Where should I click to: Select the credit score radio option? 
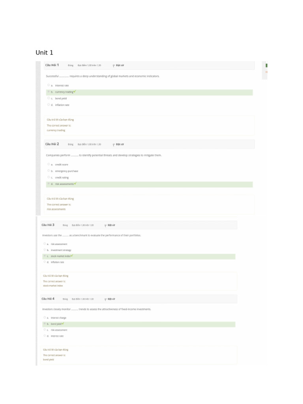pyautogui.click(x=49, y=164)
